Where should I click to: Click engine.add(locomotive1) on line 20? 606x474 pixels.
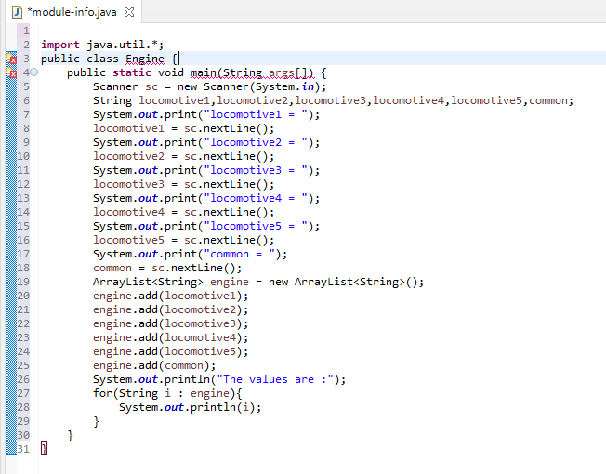tap(170, 296)
